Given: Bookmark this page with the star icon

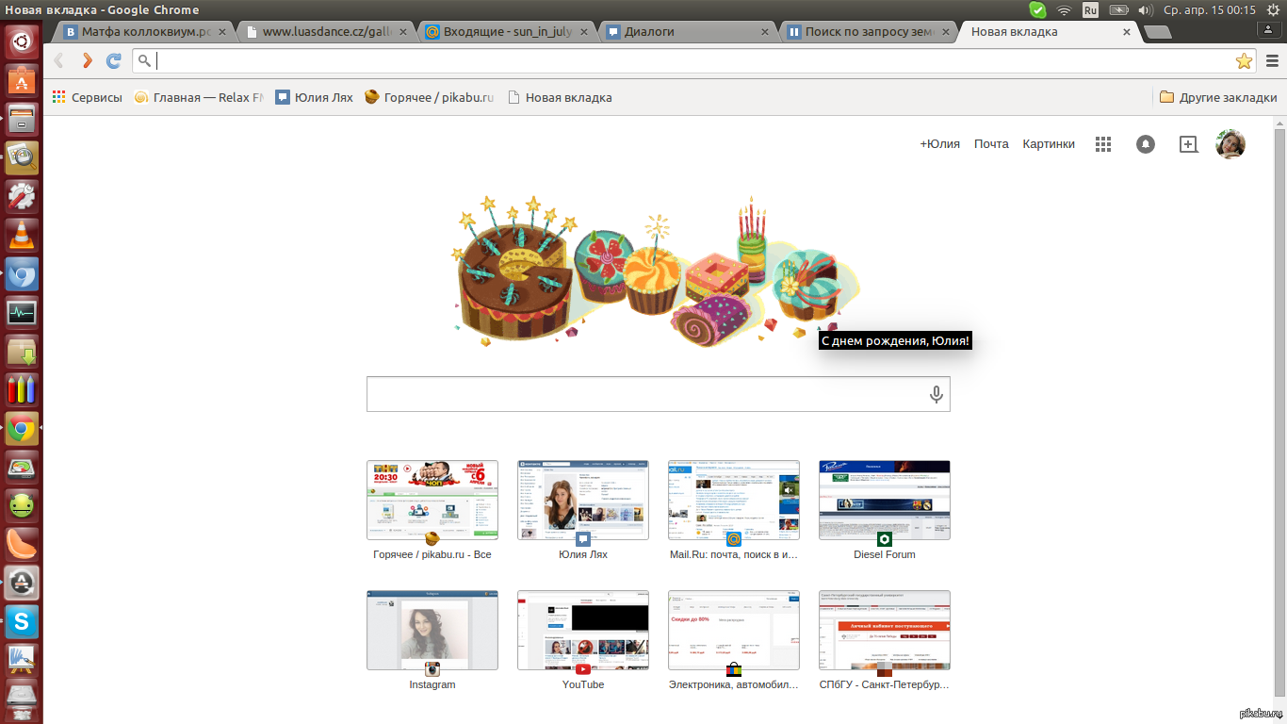Looking at the screenshot, I should (x=1244, y=61).
